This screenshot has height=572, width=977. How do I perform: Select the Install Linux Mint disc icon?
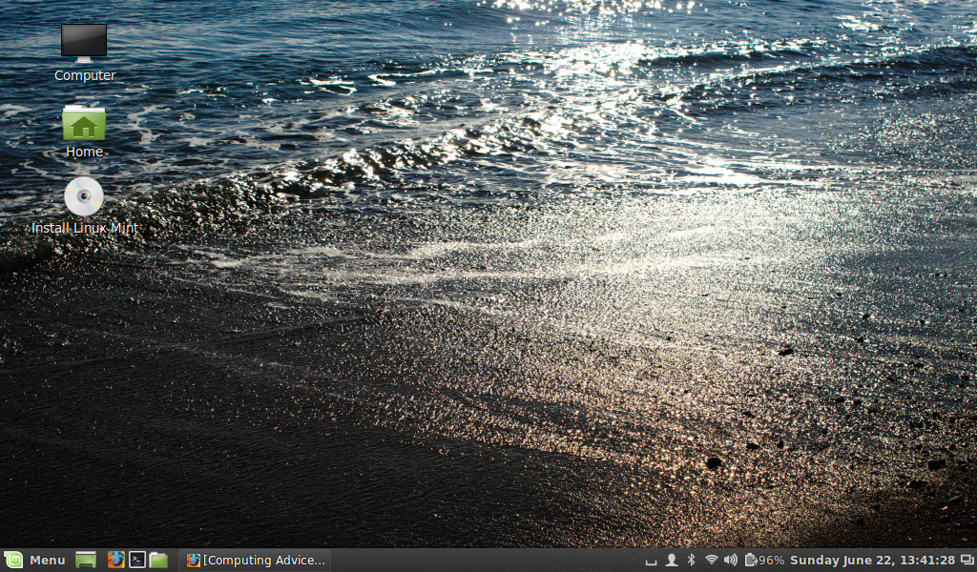point(84,197)
